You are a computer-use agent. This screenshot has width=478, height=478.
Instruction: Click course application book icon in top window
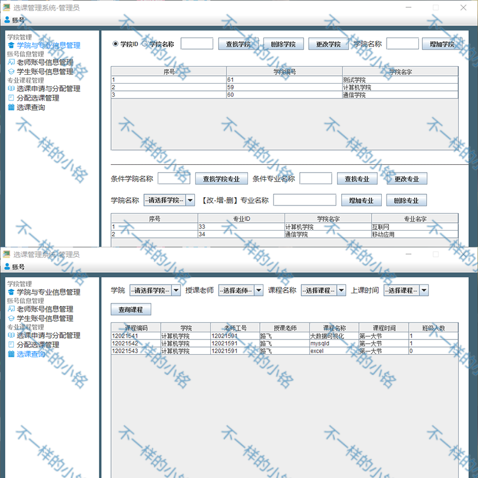[11, 88]
